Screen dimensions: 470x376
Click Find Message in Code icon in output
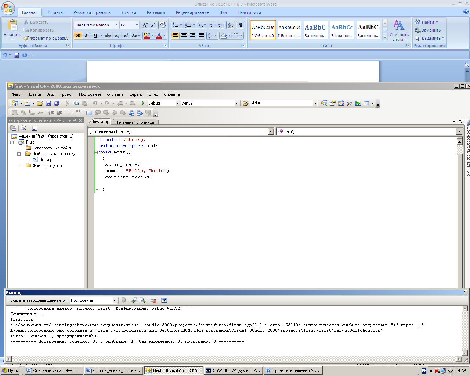click(123, 300)
